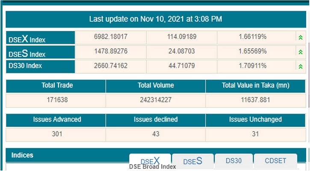
Task: Select DSES point change 24.08703
Action: point(182,51)
